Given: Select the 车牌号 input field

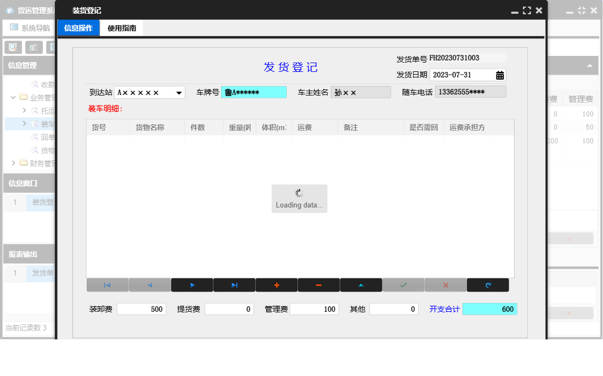Looking at the screenshot, I should point(253,93).
